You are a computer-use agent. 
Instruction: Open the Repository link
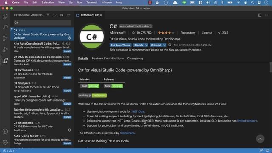188,33
